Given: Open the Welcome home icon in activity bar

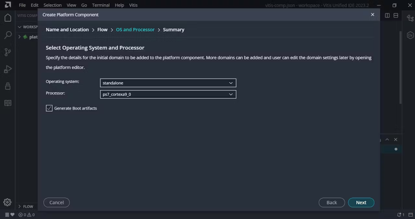Looking at the screenshot, I should pos(8,18).
